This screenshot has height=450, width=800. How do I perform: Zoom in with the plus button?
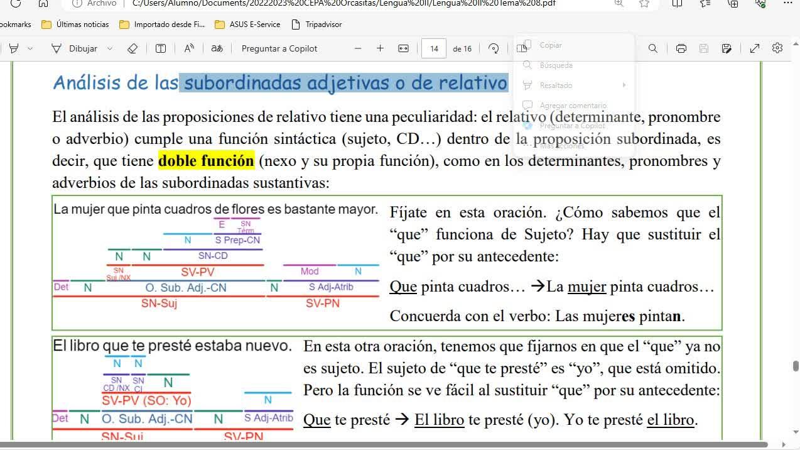click(x=380, y=48)
